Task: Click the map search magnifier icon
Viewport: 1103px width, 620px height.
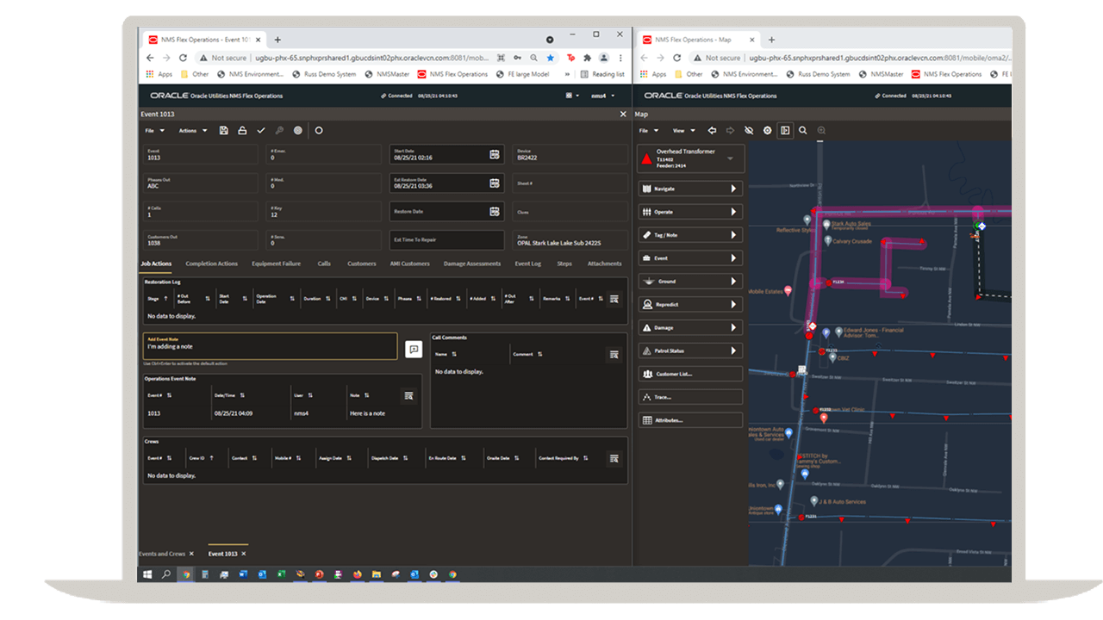Action: [x=803, y=131]
